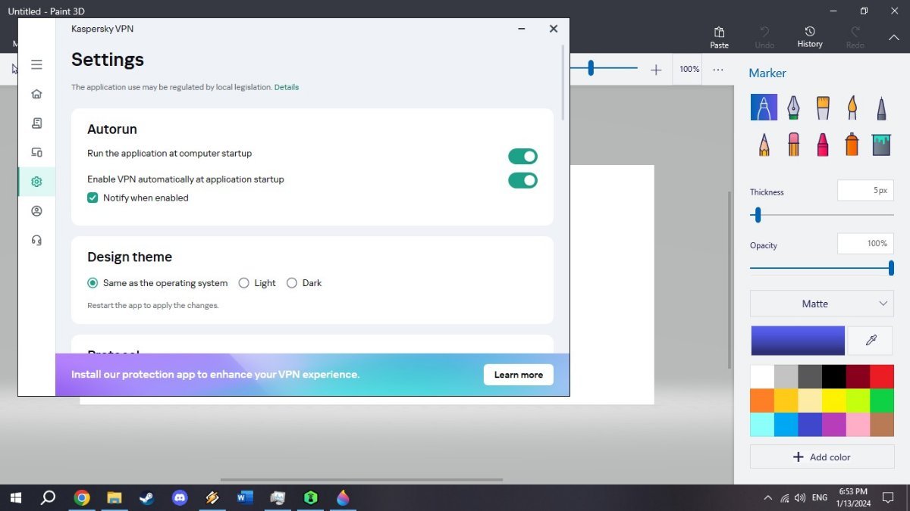Click the Kaspersky VPN settings scrollbar
Viewport: 910px width, 511px height.
563,83
